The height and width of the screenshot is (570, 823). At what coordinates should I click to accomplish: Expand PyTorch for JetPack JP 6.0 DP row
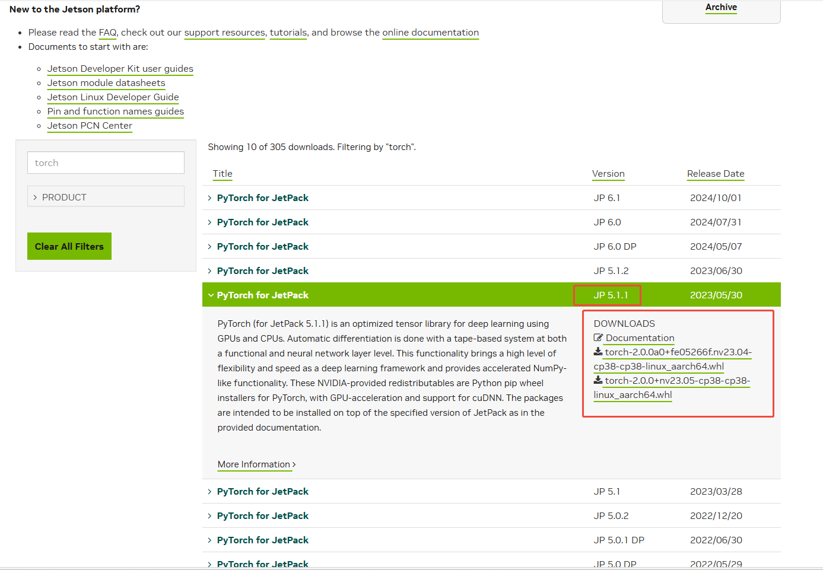(491, 246)
